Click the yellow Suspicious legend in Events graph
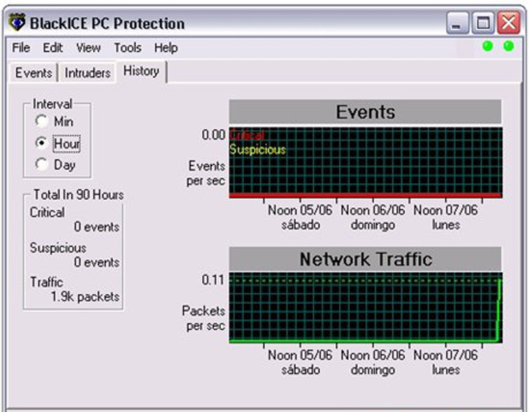Image resolution: width=529 pixels, height=412 pixels. [x=258, y=149]
